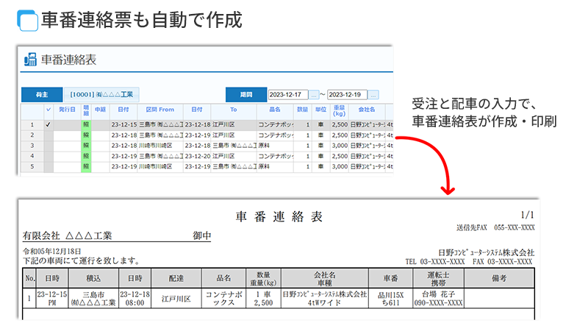Select row number 5 in the grid

(32, 167)
